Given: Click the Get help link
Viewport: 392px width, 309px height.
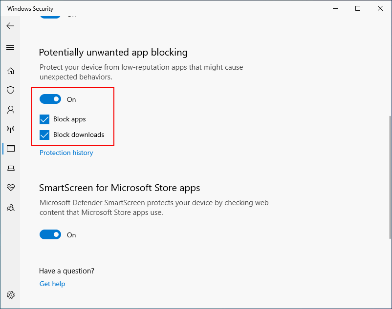Looking at the screenshot, I should pos(52,284).
